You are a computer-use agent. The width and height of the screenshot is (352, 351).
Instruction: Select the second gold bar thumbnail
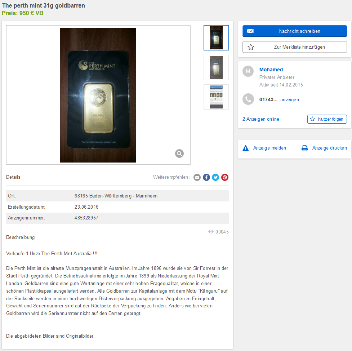click(216, 67)
